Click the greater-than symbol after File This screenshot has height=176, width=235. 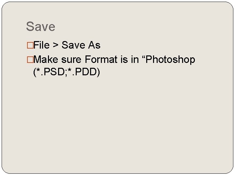click(x=55, y=45)
